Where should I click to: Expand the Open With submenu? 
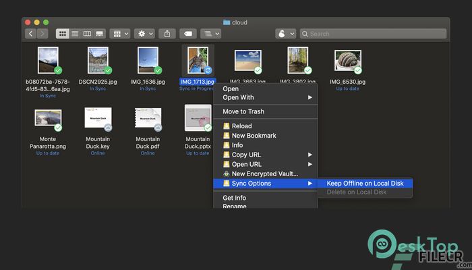[x=265, y=98]
